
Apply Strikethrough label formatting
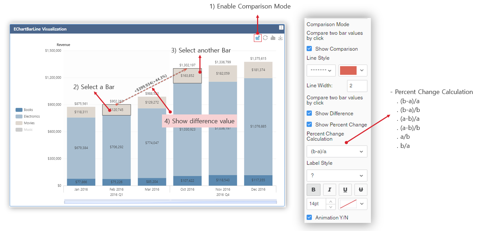pos(361,189)
